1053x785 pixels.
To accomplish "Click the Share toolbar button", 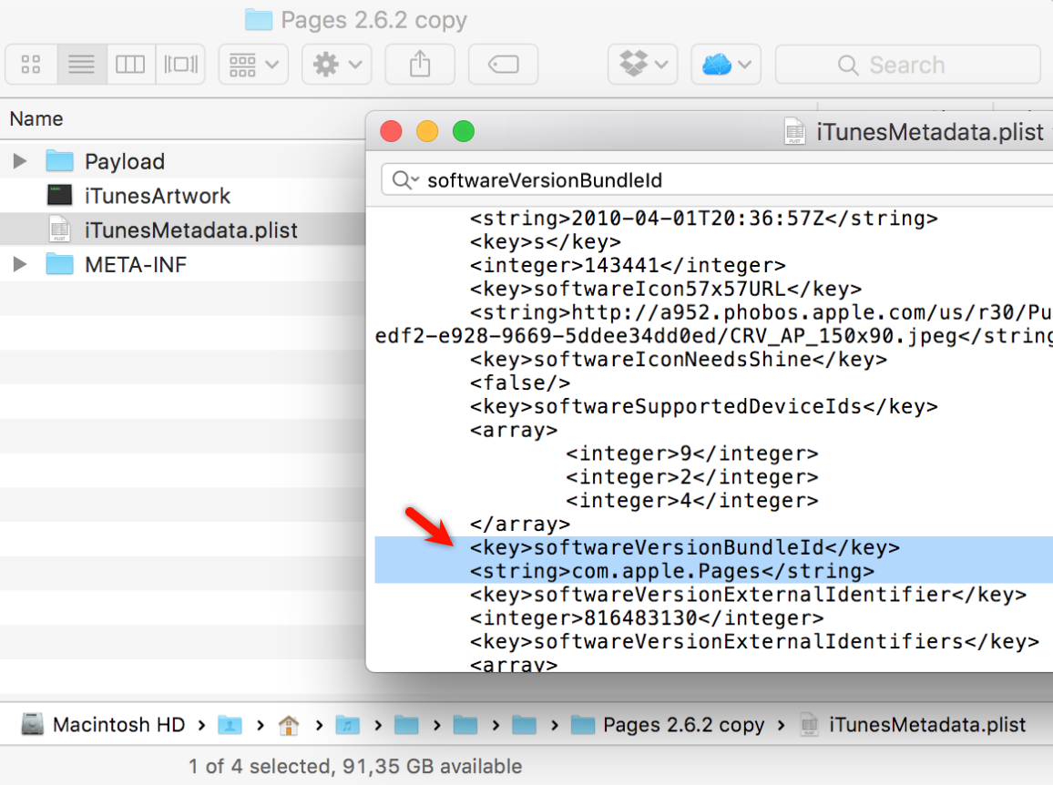I will [420, 65].
